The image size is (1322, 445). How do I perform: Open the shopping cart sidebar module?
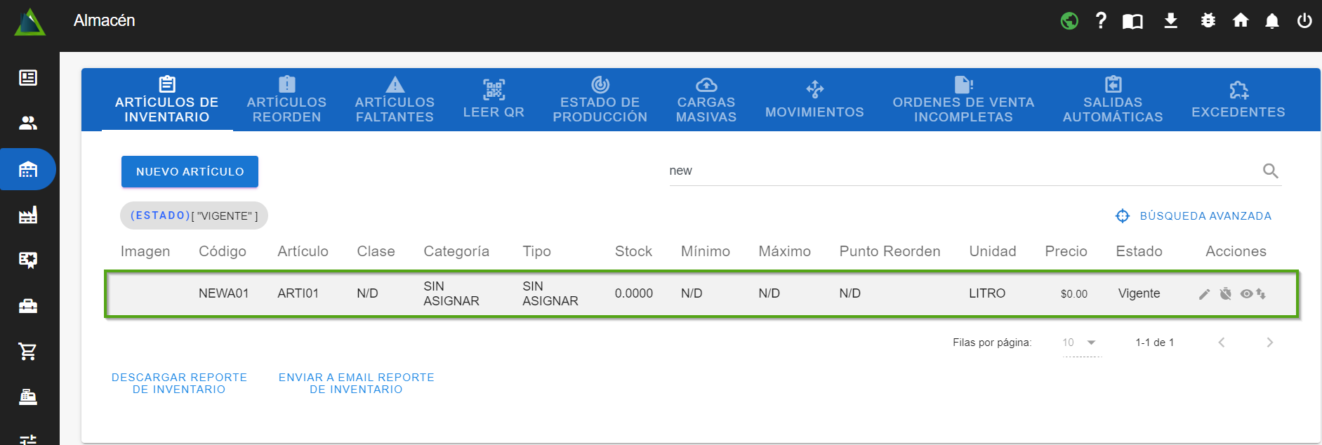click(28, 351)
